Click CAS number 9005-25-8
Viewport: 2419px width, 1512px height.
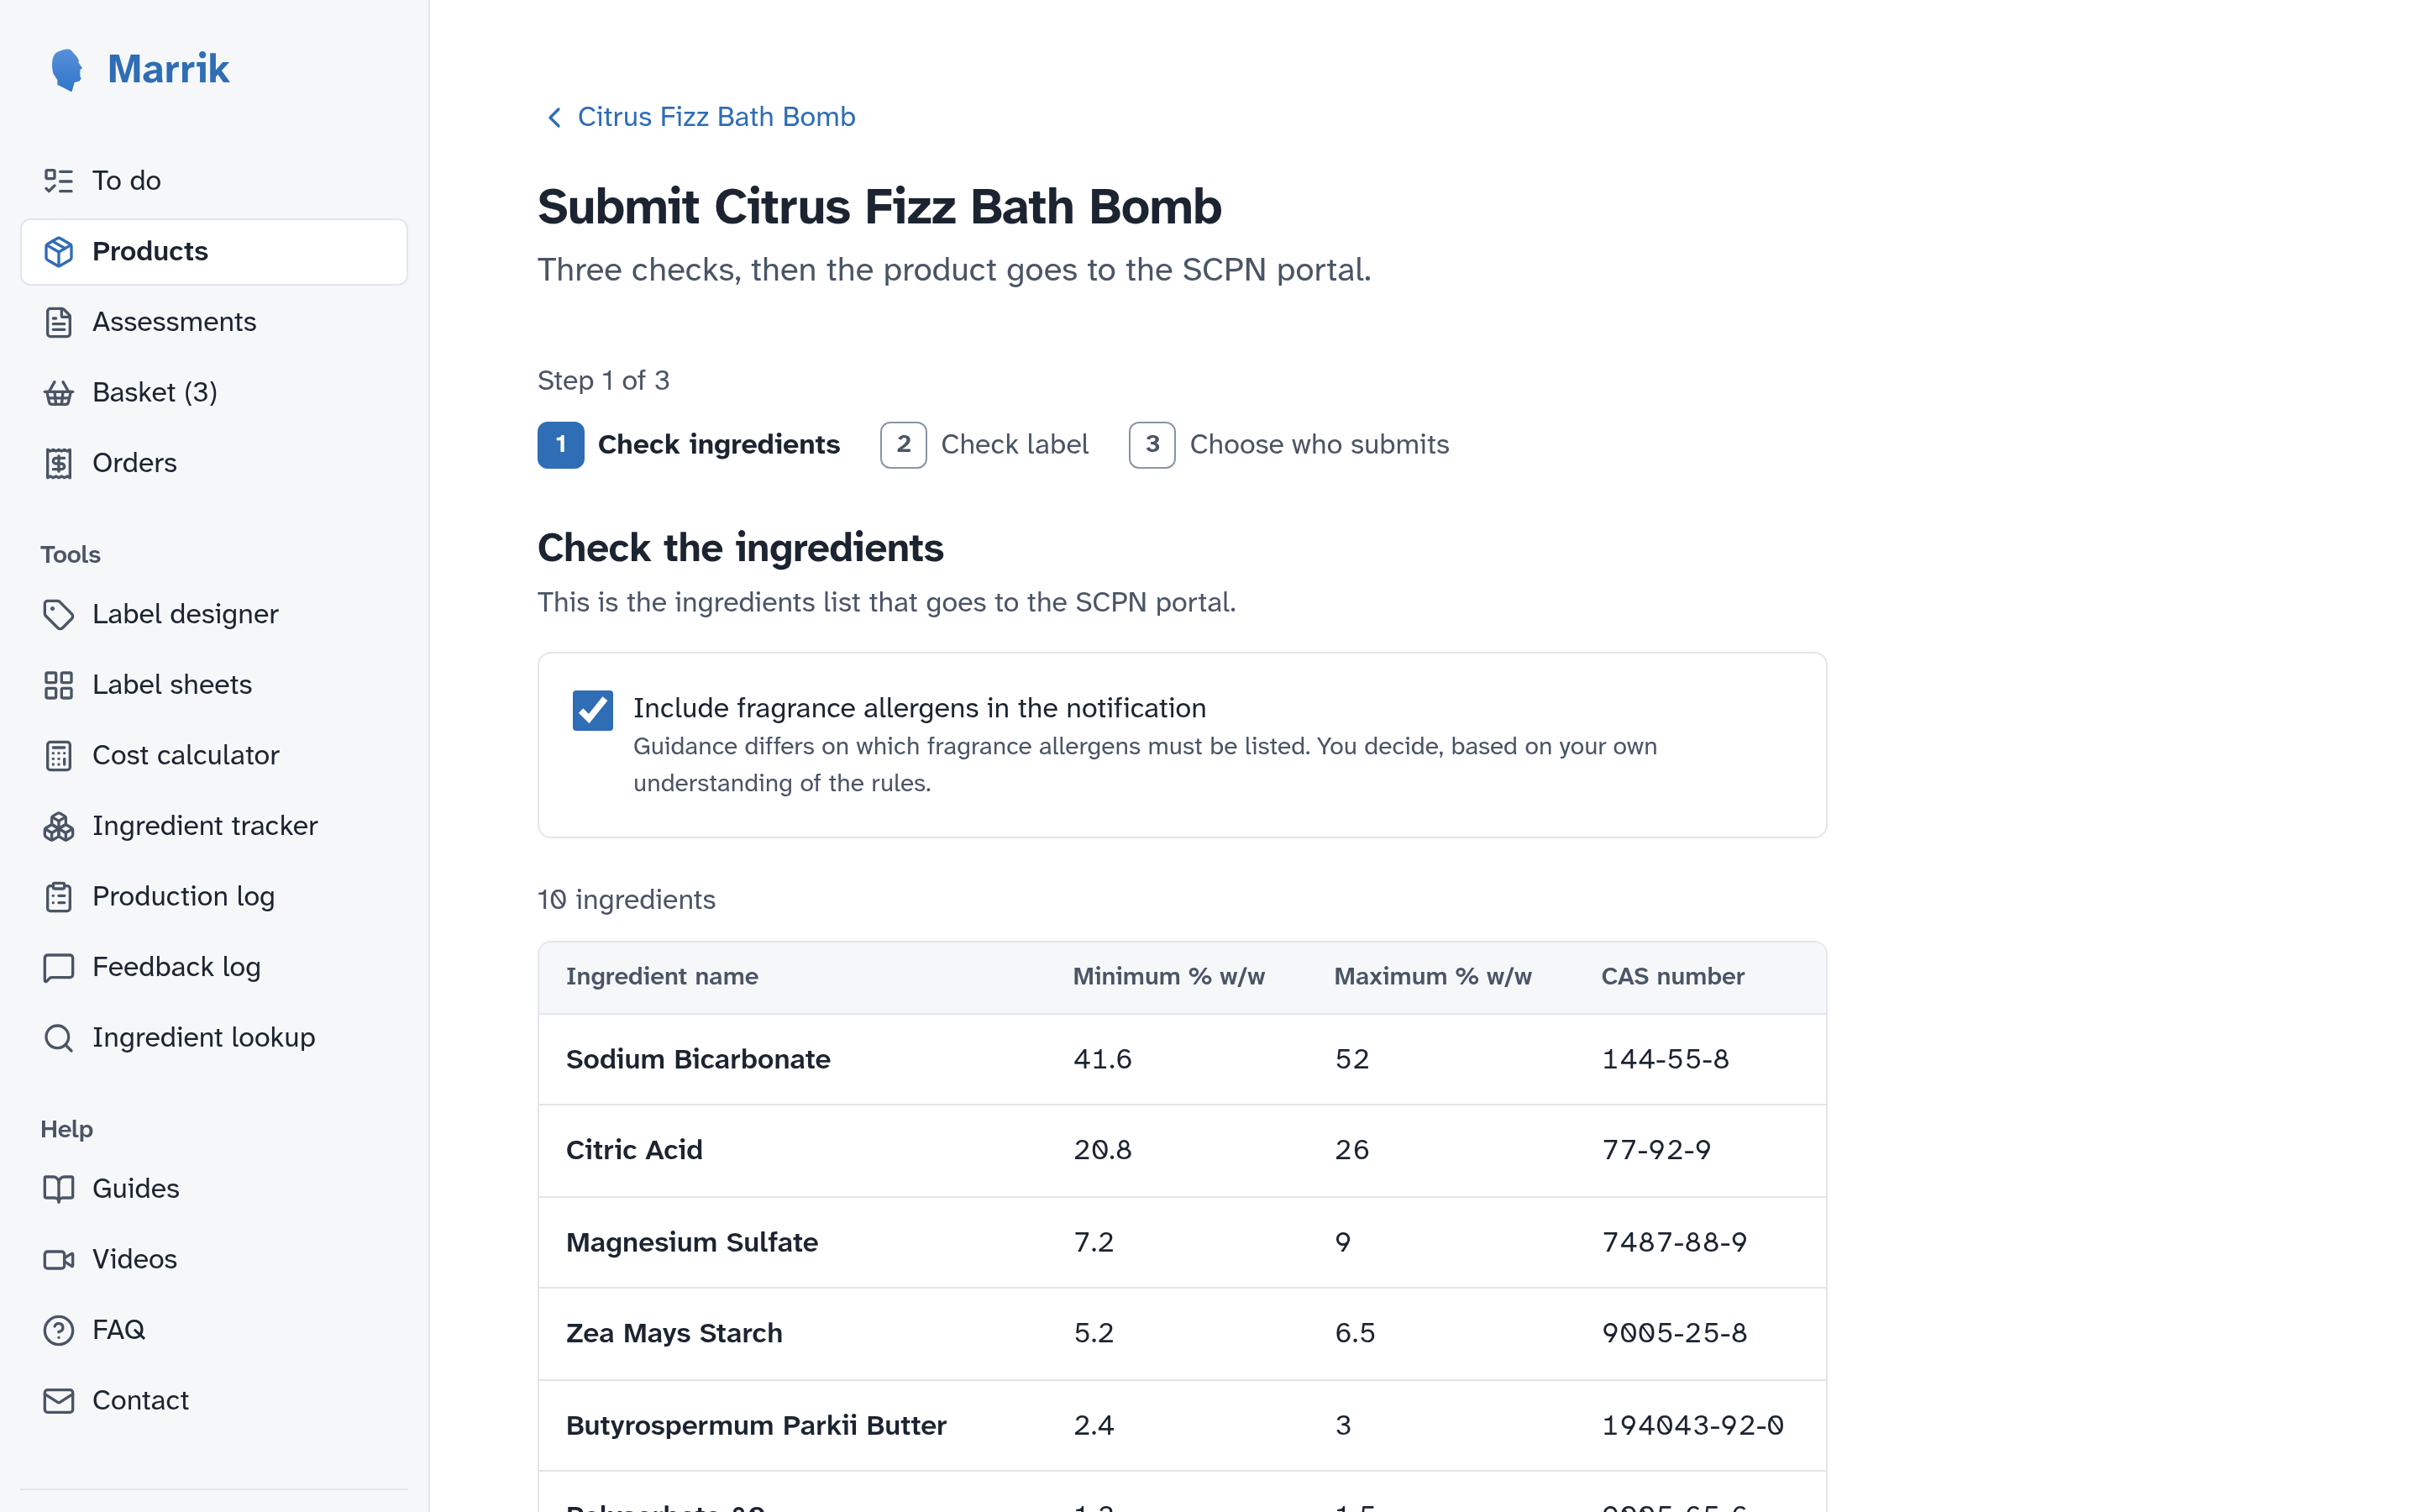pos(1674,1334)
